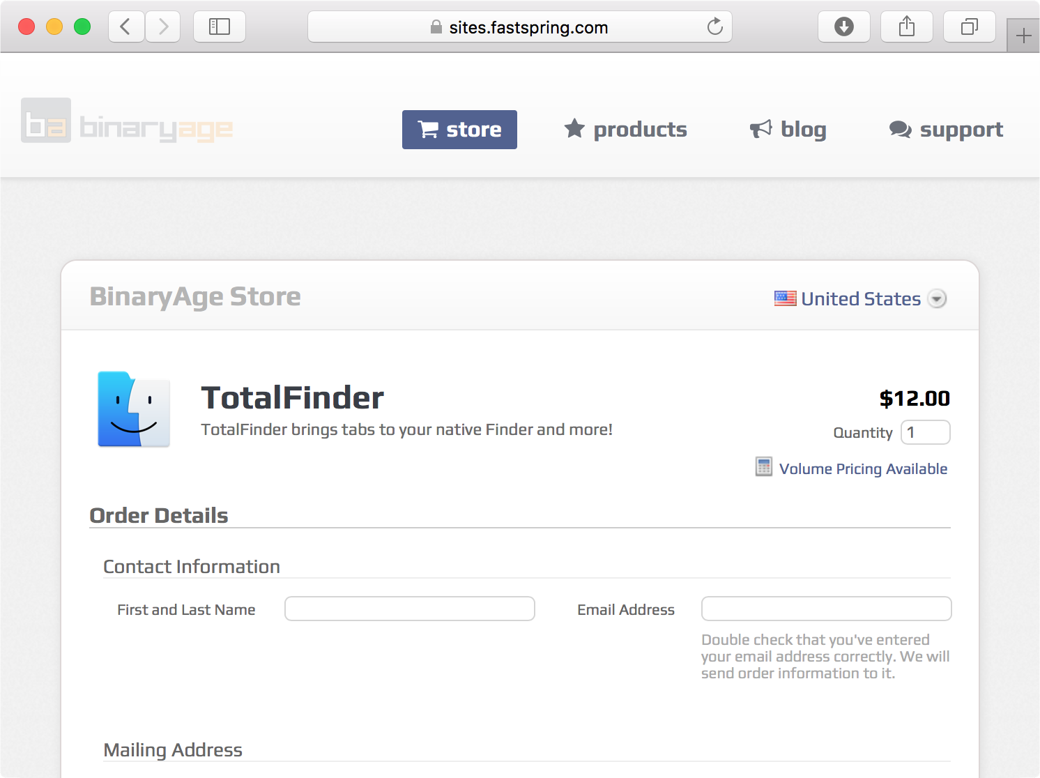Image resolution: width=1040 pixels, height=778 pixels.
Task: Close the Safari window with red button
Action: click(26, 27)
